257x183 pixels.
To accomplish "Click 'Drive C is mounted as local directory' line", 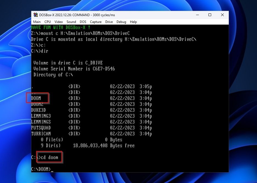I will [x=114, y=39].
